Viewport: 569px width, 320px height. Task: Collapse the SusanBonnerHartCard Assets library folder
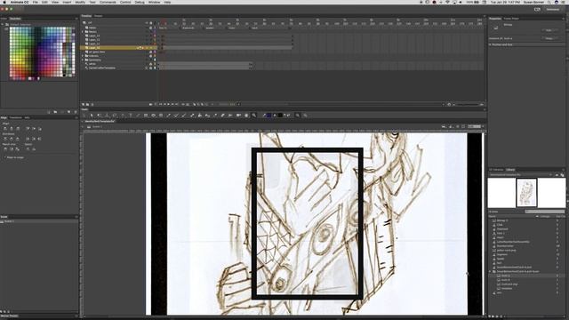pyautogui.click(x=490, y=271)
